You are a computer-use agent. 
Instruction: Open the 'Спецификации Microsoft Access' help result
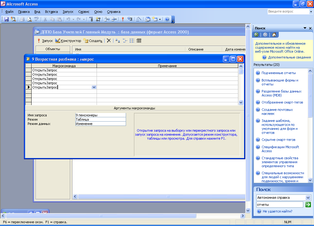(x=280, y=149)
